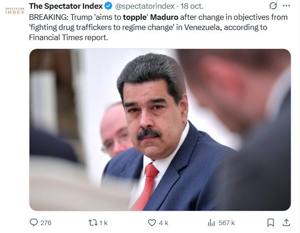Open Grok explain icon on the tweet
Viewport: 300px width, 233px height.
click(273, 6)
